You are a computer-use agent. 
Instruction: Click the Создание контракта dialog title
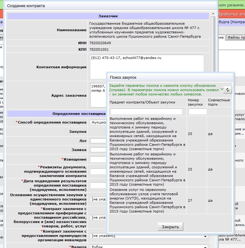pos(26,6)
